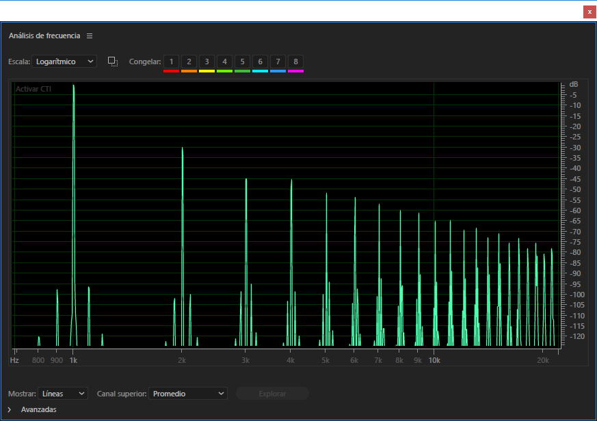Click the Activar CTI label in graph
The image size is (597, 421).
(34, 89)
